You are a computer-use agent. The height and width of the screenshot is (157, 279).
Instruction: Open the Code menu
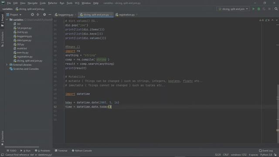(x=43, y=3)
